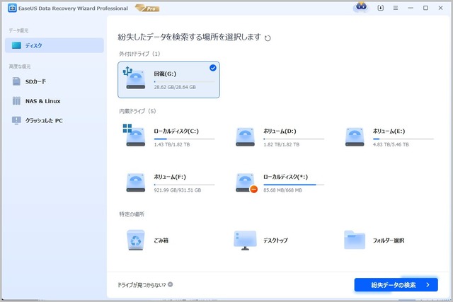Click the 4.83 TB/5.46 TB text
This screenshot has width=453, height=302.
click(x=391, y=144)
